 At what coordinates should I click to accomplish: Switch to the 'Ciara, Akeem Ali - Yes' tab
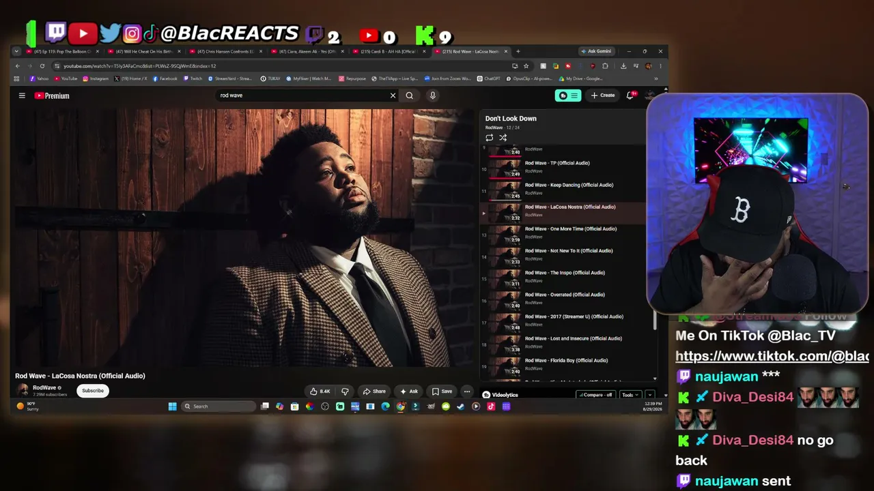click(307, 51)
